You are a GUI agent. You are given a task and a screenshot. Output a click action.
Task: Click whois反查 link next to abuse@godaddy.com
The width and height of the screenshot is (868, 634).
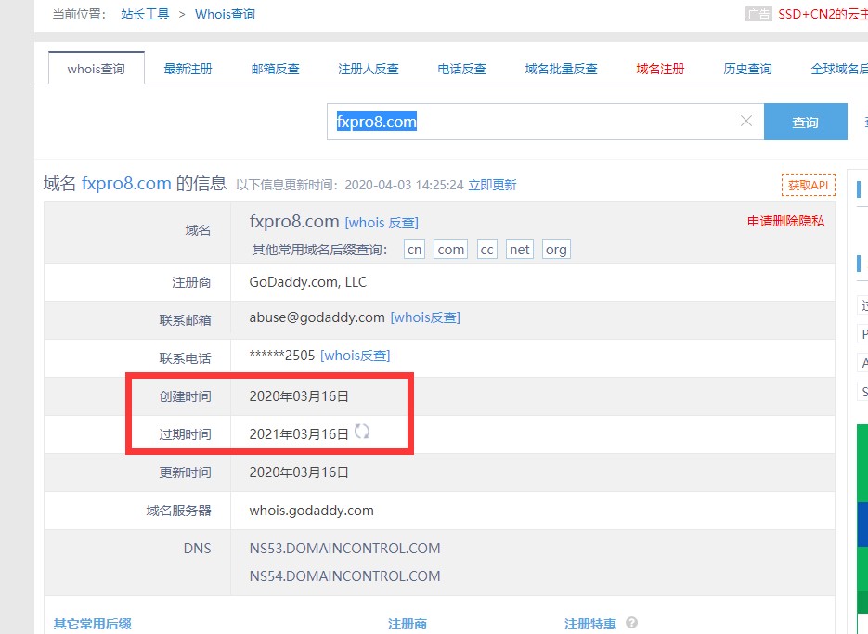[x=425, y=317]
